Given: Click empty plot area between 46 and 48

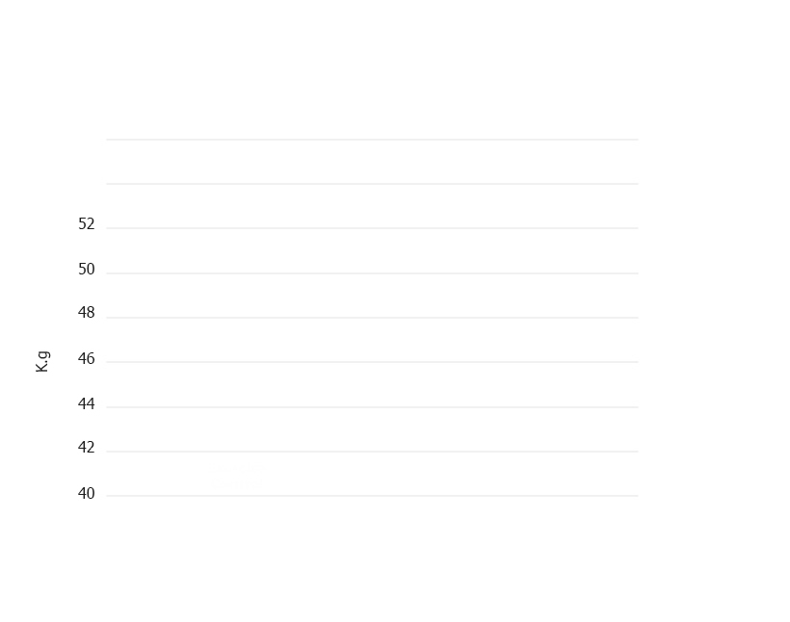Looking at the screenshot, I should tap(372, 340).
